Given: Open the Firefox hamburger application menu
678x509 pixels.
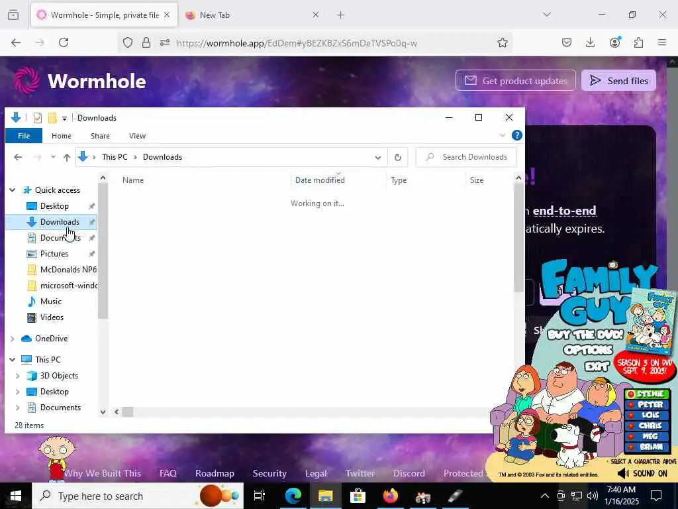Looking at the screenshot, I should pos(662,42).
